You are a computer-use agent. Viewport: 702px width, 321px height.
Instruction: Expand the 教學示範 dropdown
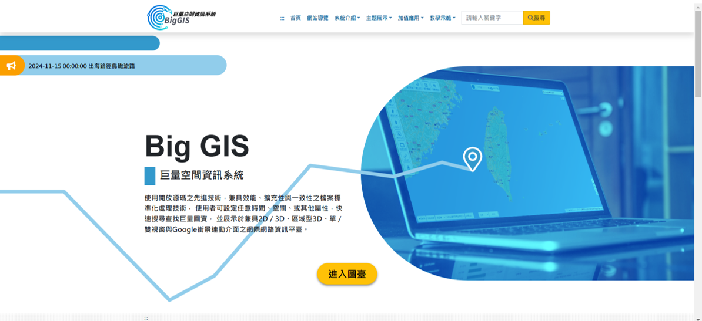(442, 18)
